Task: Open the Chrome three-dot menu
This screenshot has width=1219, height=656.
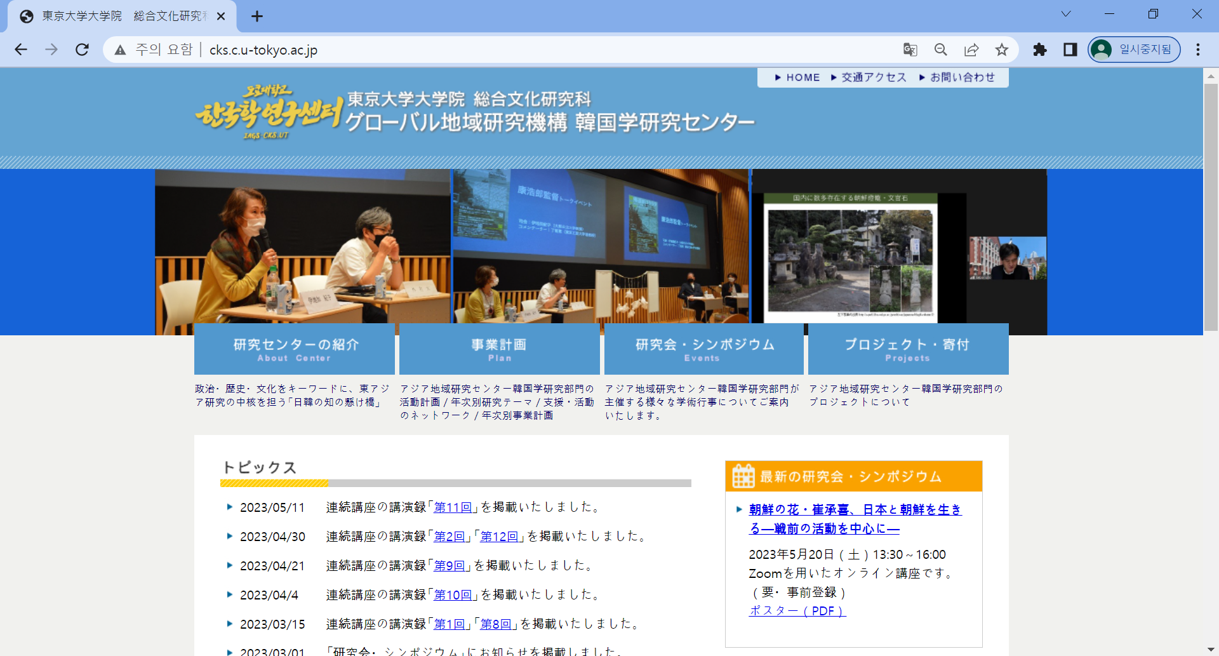Action: coord(1198,50)
